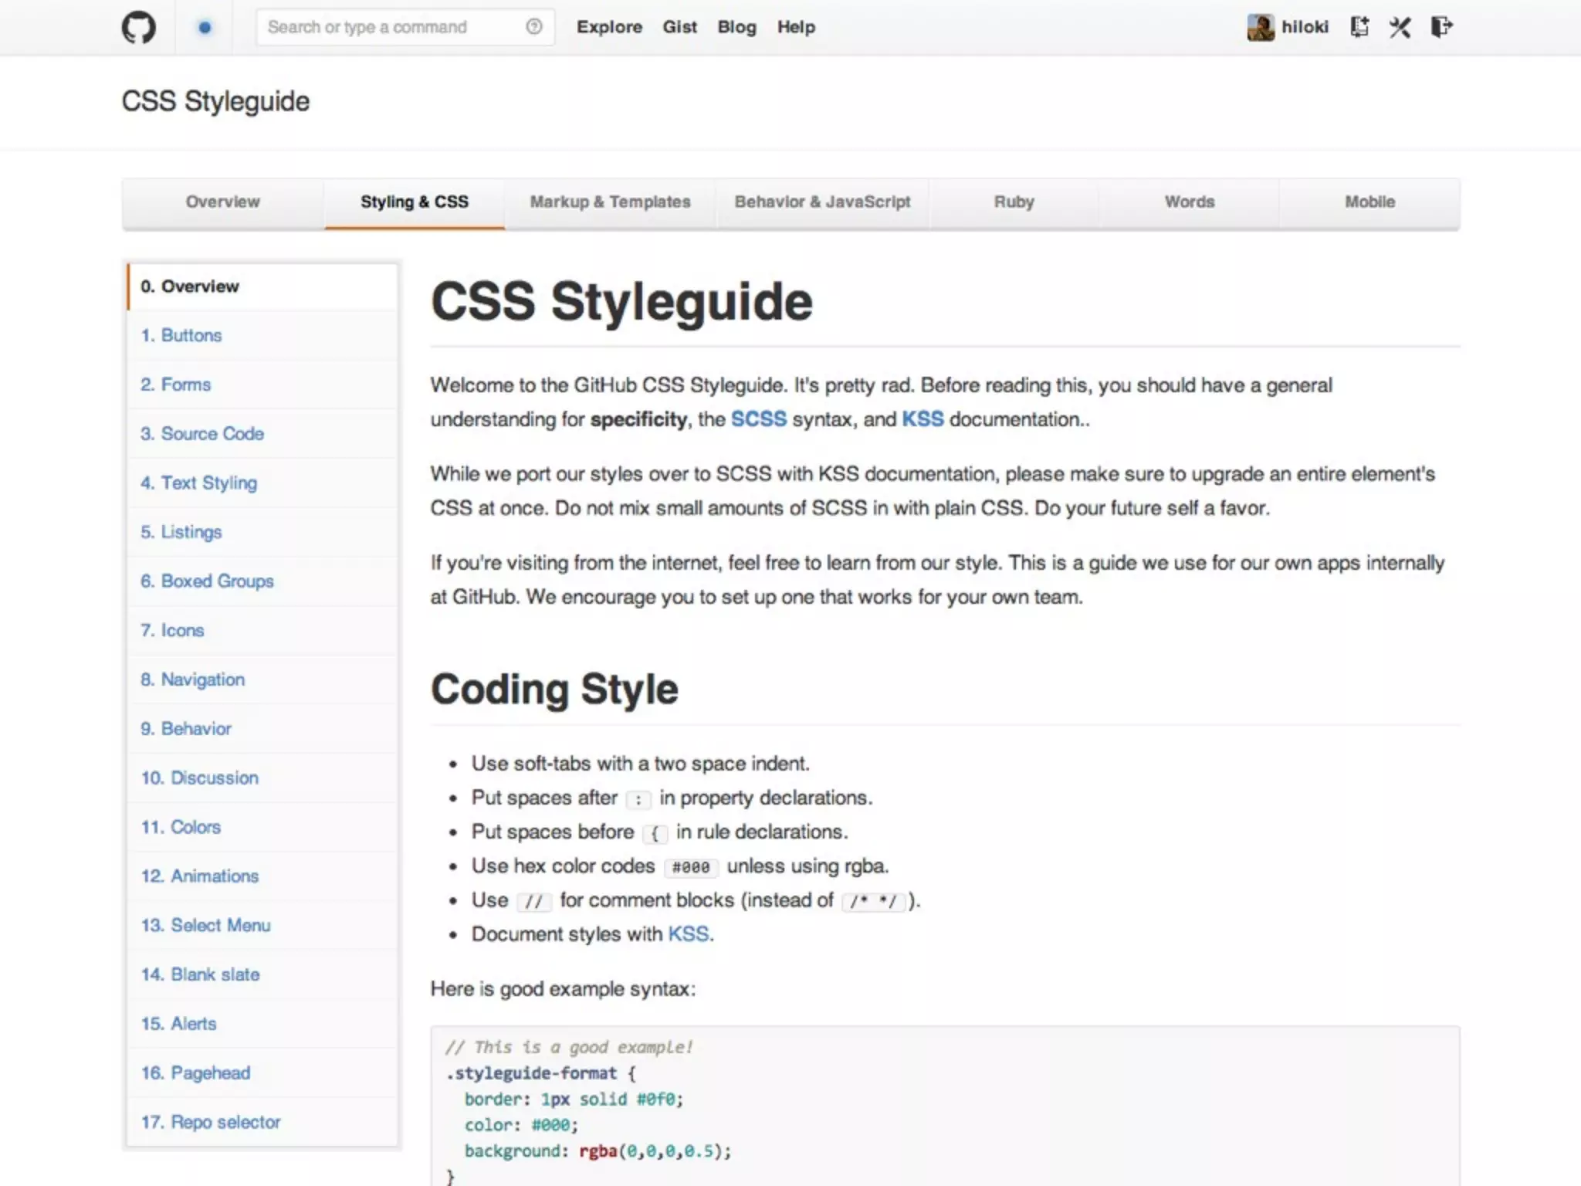Open hiloki's profile avatar
Screen dimensions: 1581x1186
(x=1260, y=28)
